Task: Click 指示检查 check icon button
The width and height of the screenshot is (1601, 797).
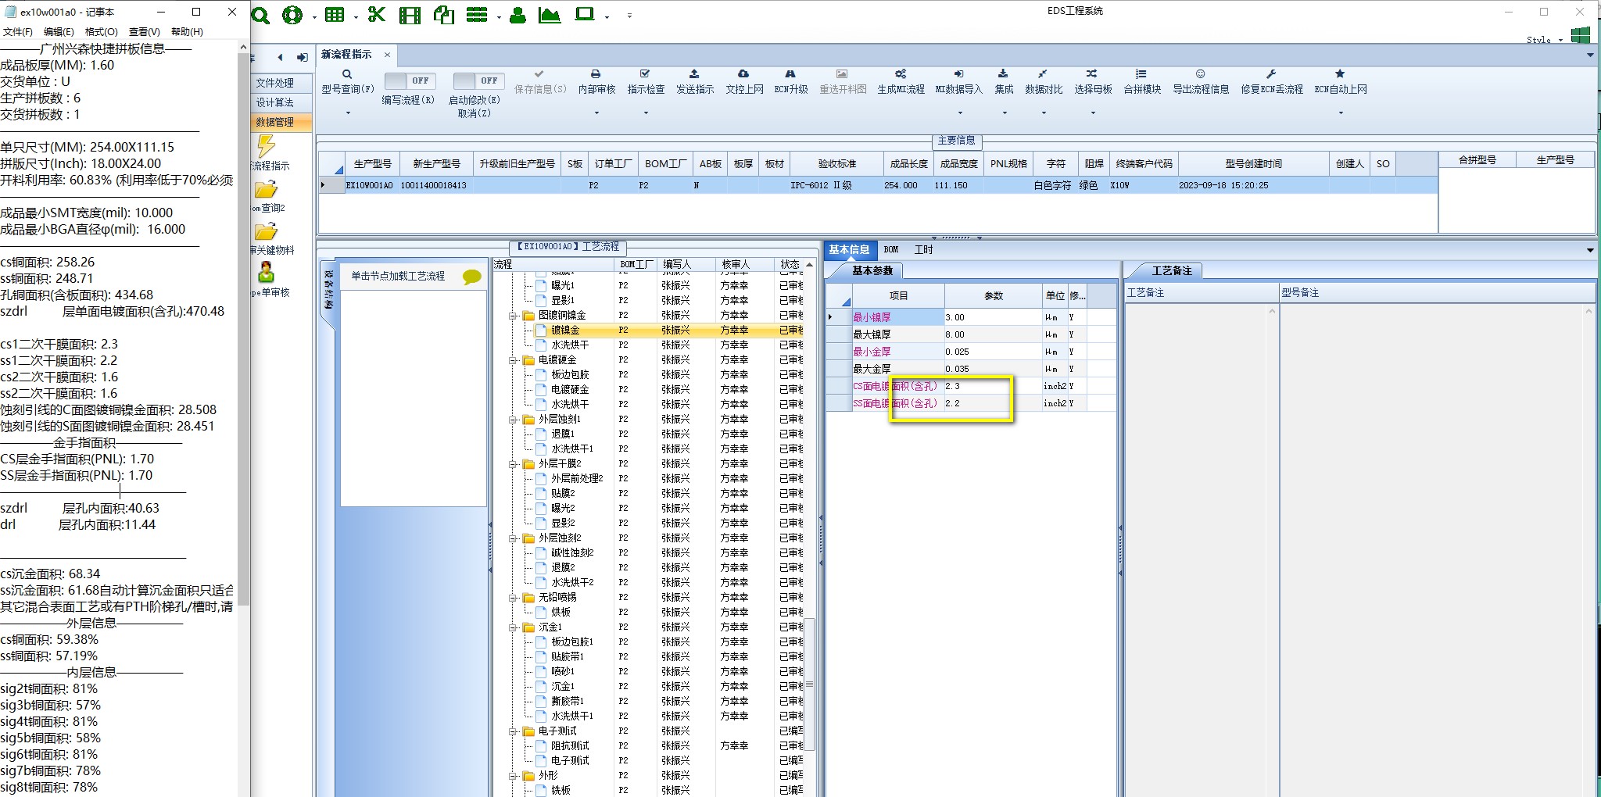Action: click(x=646, y=82)
